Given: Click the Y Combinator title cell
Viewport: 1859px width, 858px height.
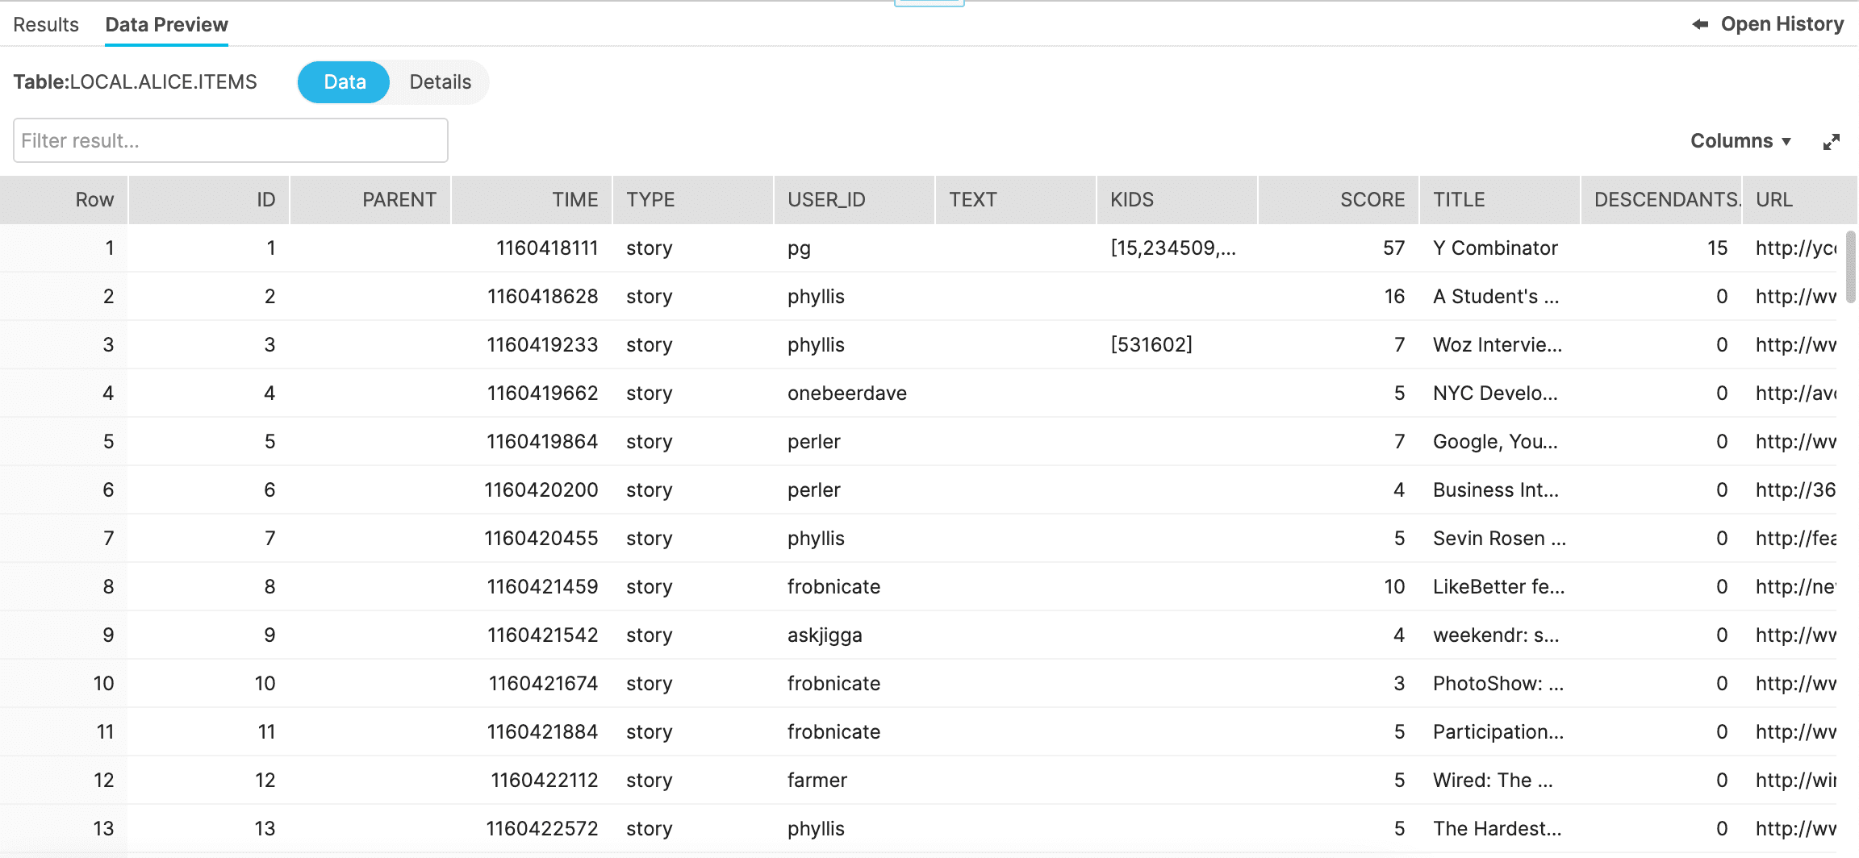Looking at the screenshot, I should 1494,248.
